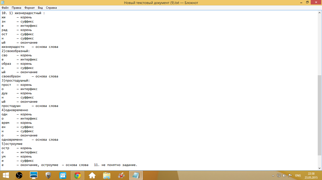The width and height of the screenshot is (322, 180).
Task: Open the Справка menu
Action: pos(51,8)
